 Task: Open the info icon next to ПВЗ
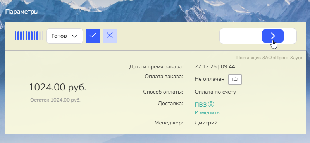point(211,104)
